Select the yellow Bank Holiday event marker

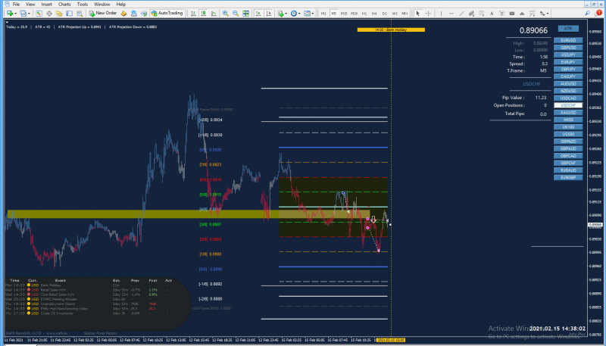391,30
